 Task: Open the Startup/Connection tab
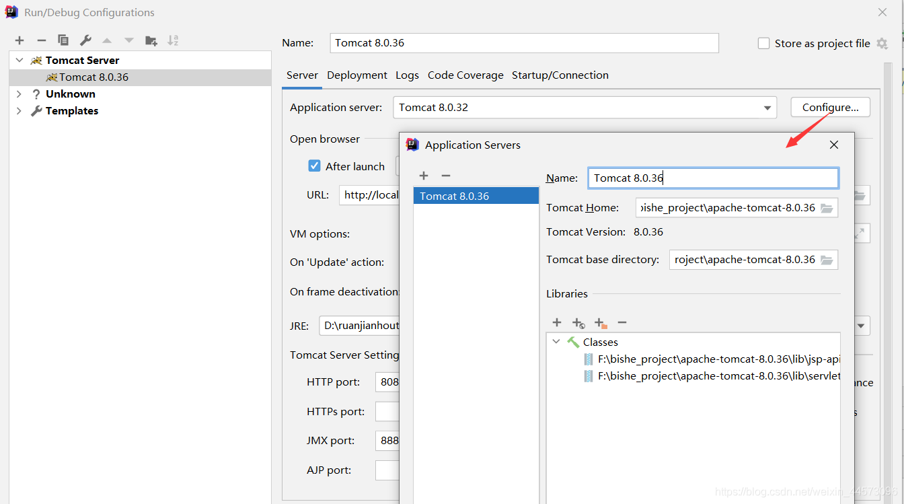pos(560,75)
